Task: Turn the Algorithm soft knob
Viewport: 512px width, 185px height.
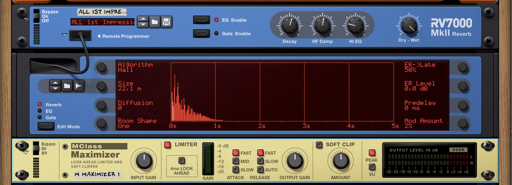Action: [101, 67]
